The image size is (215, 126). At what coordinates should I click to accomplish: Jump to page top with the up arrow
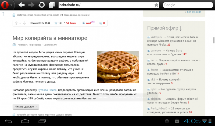pyautogui.click(x=3, y=14)
